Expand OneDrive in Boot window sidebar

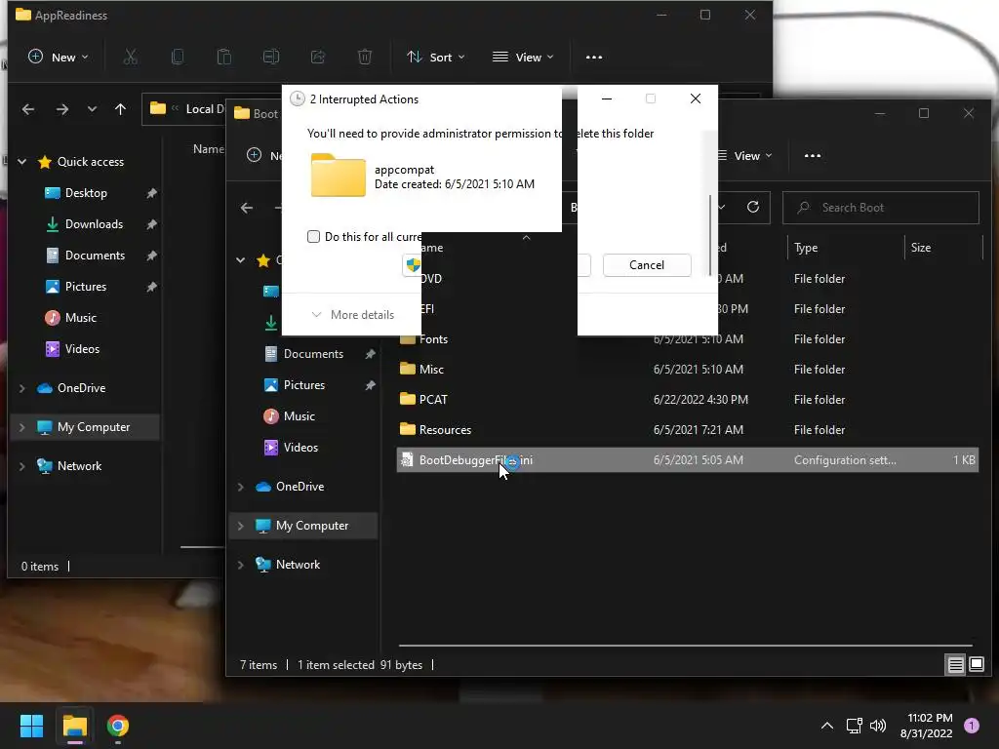coord(241,487)
